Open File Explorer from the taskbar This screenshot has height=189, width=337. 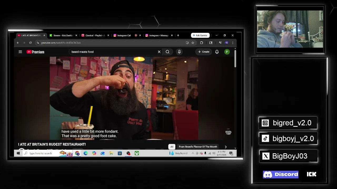click(x=111, y=153)
